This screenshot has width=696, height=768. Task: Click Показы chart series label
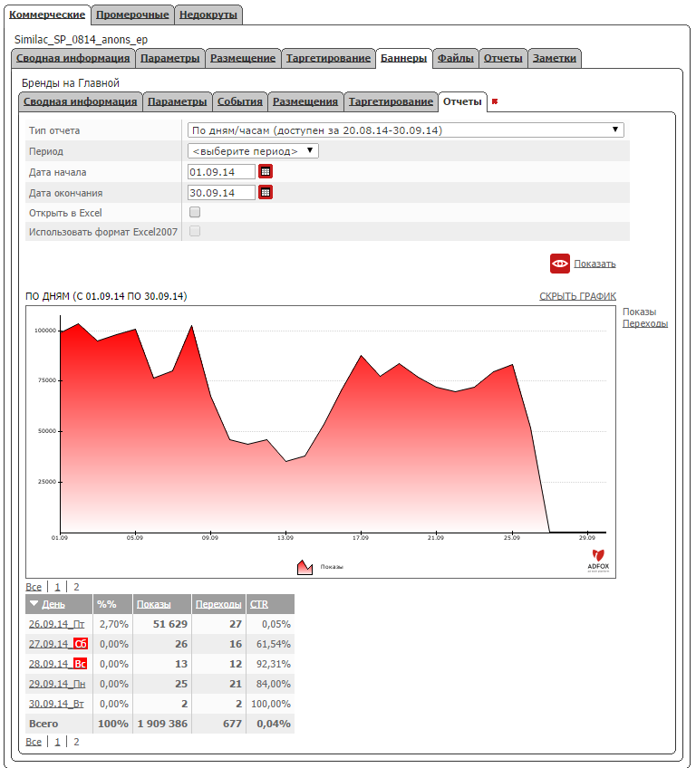pyautogui.click(x=639, y=312)
